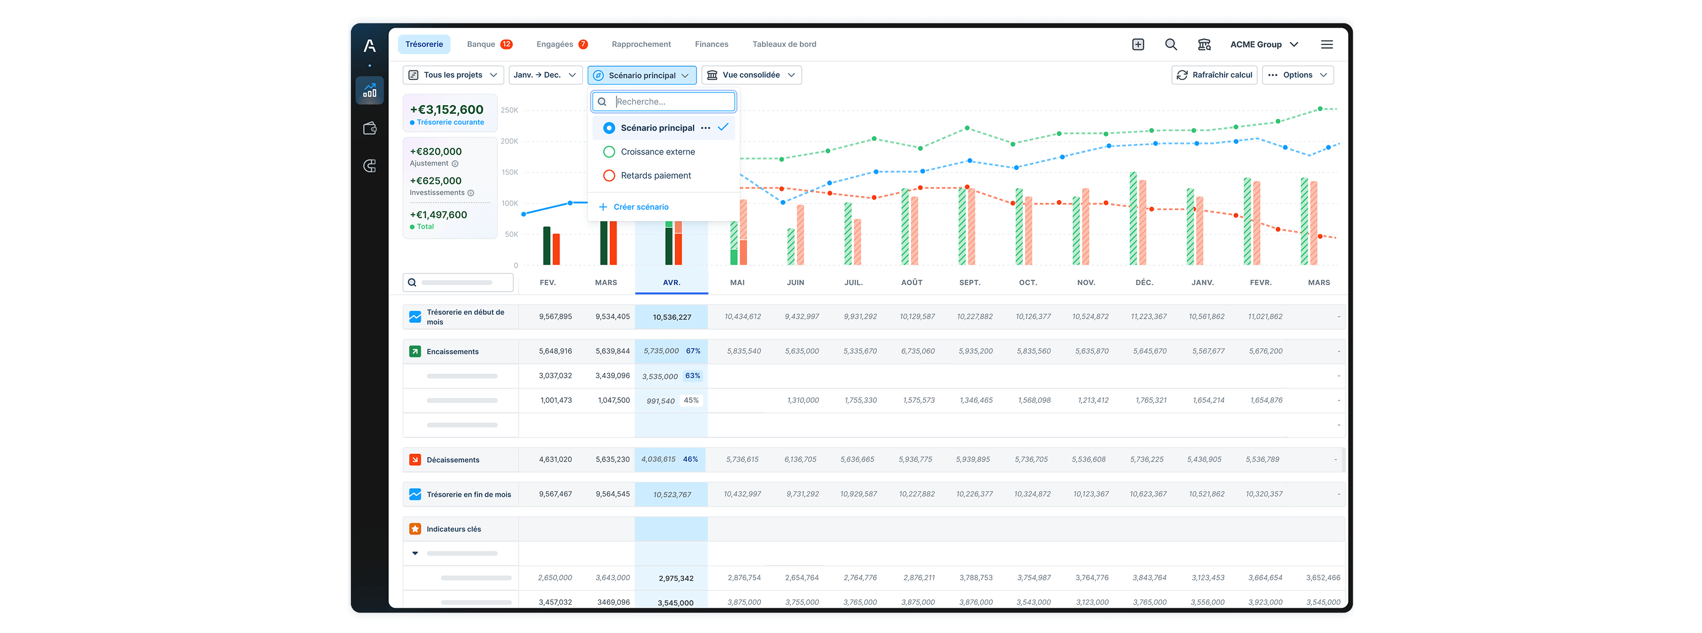The width and height of the screenshot is (1702, 633).
Task: Click the Encaissements 67% badge
Action: pyautogui.click(x=692, y=352)
